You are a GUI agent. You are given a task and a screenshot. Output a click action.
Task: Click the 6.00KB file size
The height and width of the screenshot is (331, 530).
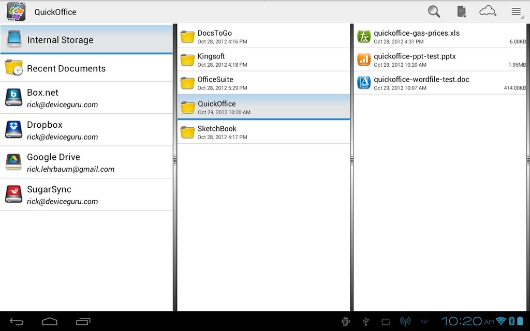click(x=518, y=41)
